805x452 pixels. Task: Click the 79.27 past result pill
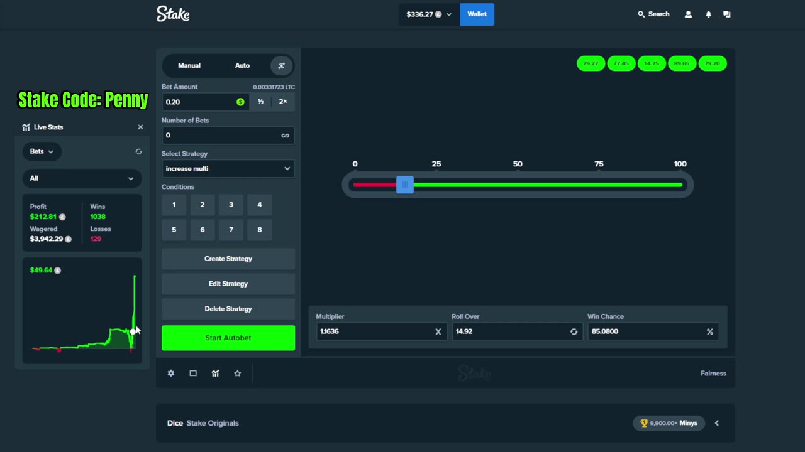pyautogui.click(x=591, y=63)
